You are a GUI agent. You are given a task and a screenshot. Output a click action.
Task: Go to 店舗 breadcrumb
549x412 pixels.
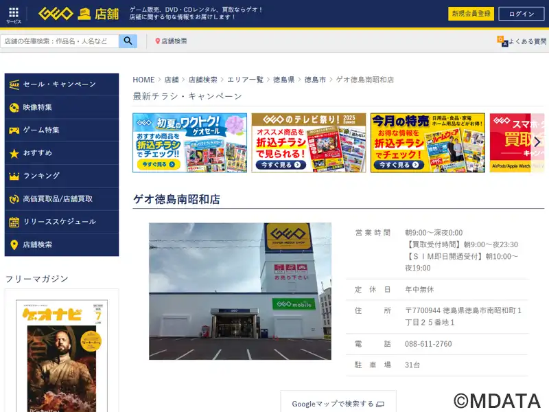(x=172, y=80)
